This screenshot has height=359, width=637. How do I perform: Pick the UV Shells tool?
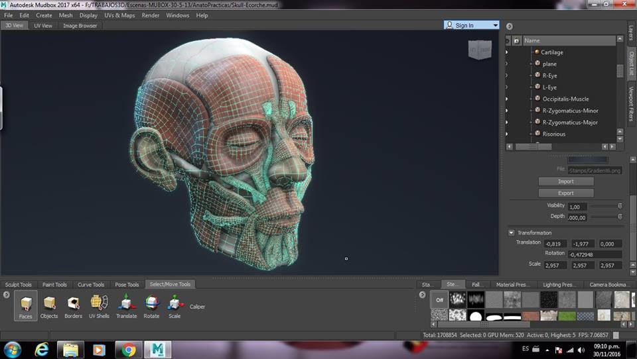point(99,305)
